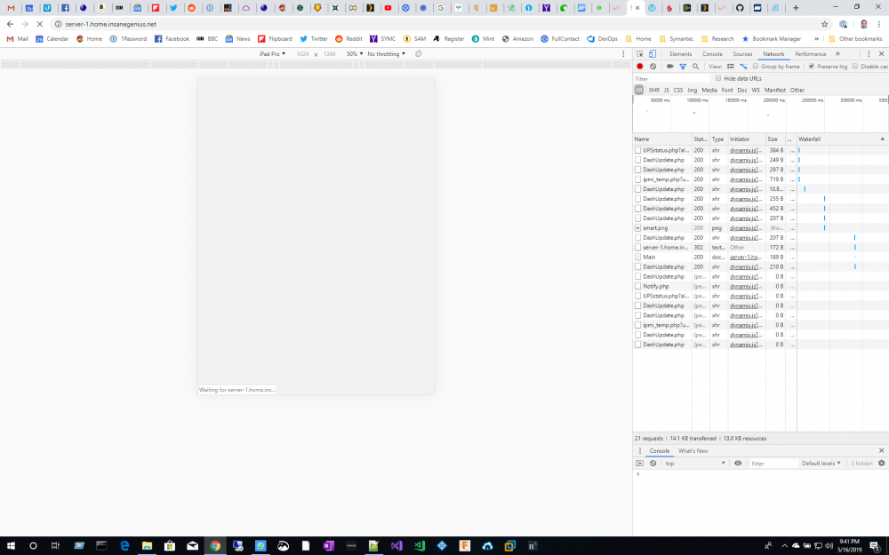Screen dimensions: 889x555
Task: Open File Explorer from the taskbar
Action: [147, 546]
